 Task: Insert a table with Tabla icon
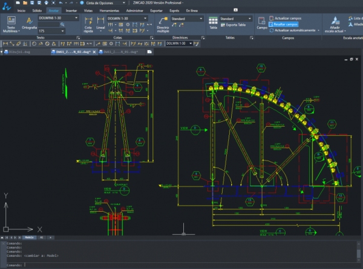pos(213,23)
